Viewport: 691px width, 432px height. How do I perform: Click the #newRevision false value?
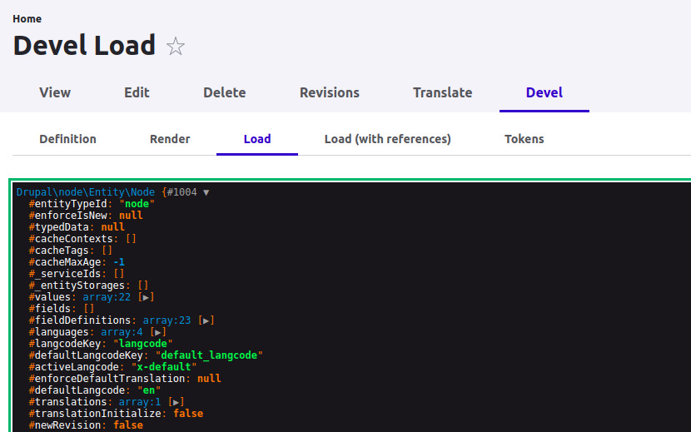(128, 425)
